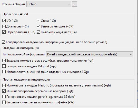Expand Тип отладочной информации Dwarf dropdown
Viewport: 138px width, 108px height.
pos(90,54)
